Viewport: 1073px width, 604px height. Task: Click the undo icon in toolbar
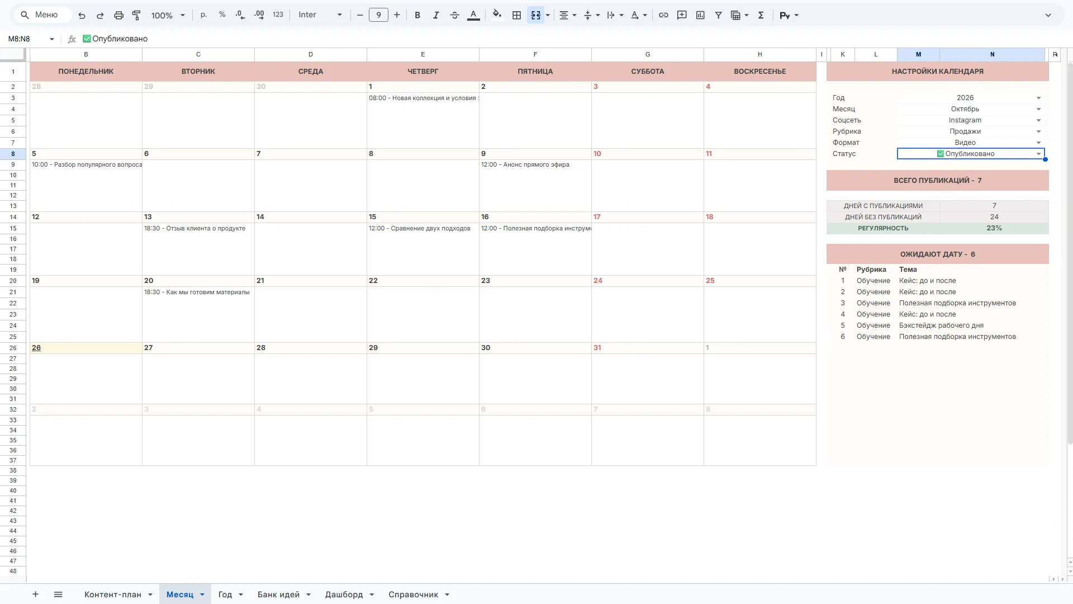[x=82, y=15]
